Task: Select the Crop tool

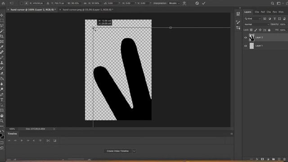Action: click(x=2, y=36)
